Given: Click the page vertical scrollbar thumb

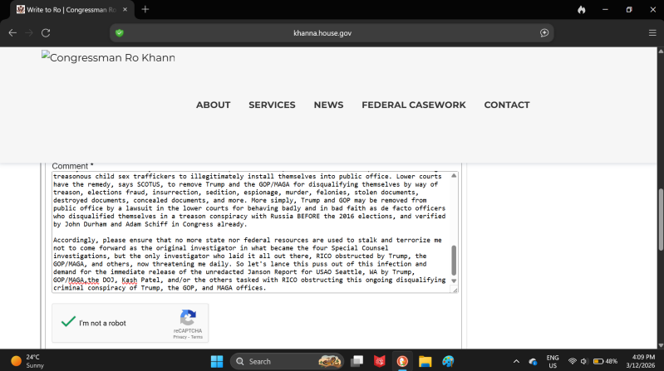Looking at the screenshot, I should 661,220.
